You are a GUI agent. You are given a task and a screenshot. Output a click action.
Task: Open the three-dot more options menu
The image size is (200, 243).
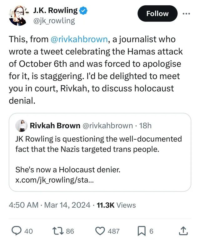tap(186, 14)
